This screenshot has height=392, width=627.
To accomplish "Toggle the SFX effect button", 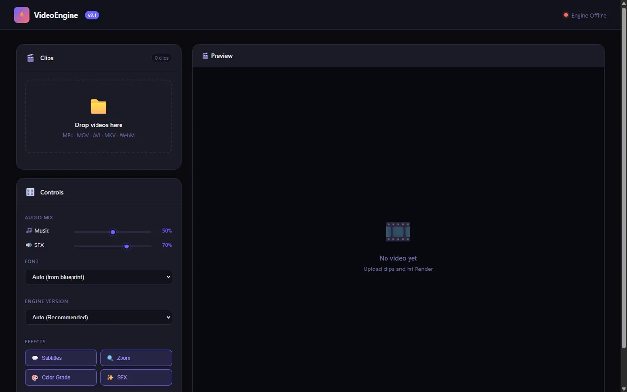I will tap(136, 377).
